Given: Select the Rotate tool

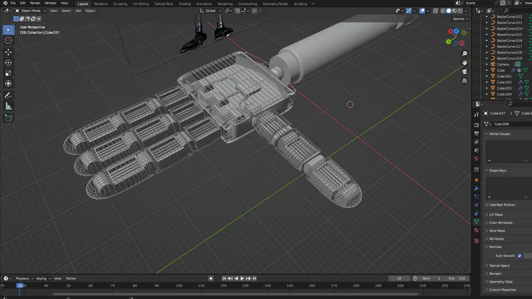Looking at the screenshot, I should [x=8, y=63].
